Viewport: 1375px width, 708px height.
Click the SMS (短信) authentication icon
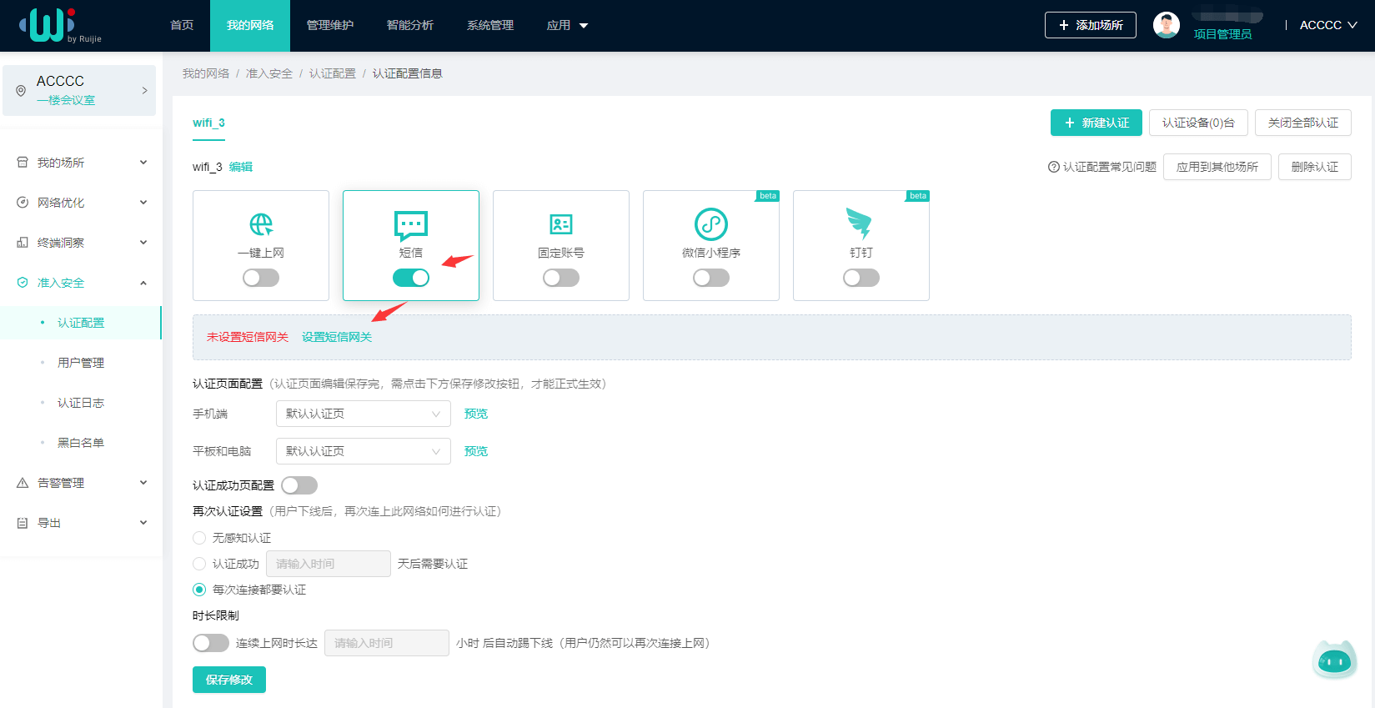(x=410, y=225)
